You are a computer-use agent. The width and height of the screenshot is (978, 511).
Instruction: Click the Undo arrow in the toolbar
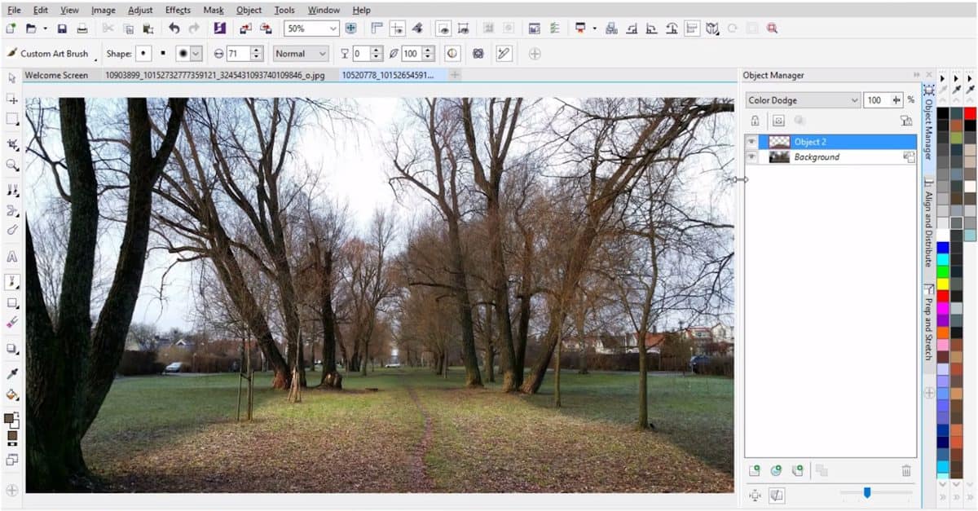(174, 29)
